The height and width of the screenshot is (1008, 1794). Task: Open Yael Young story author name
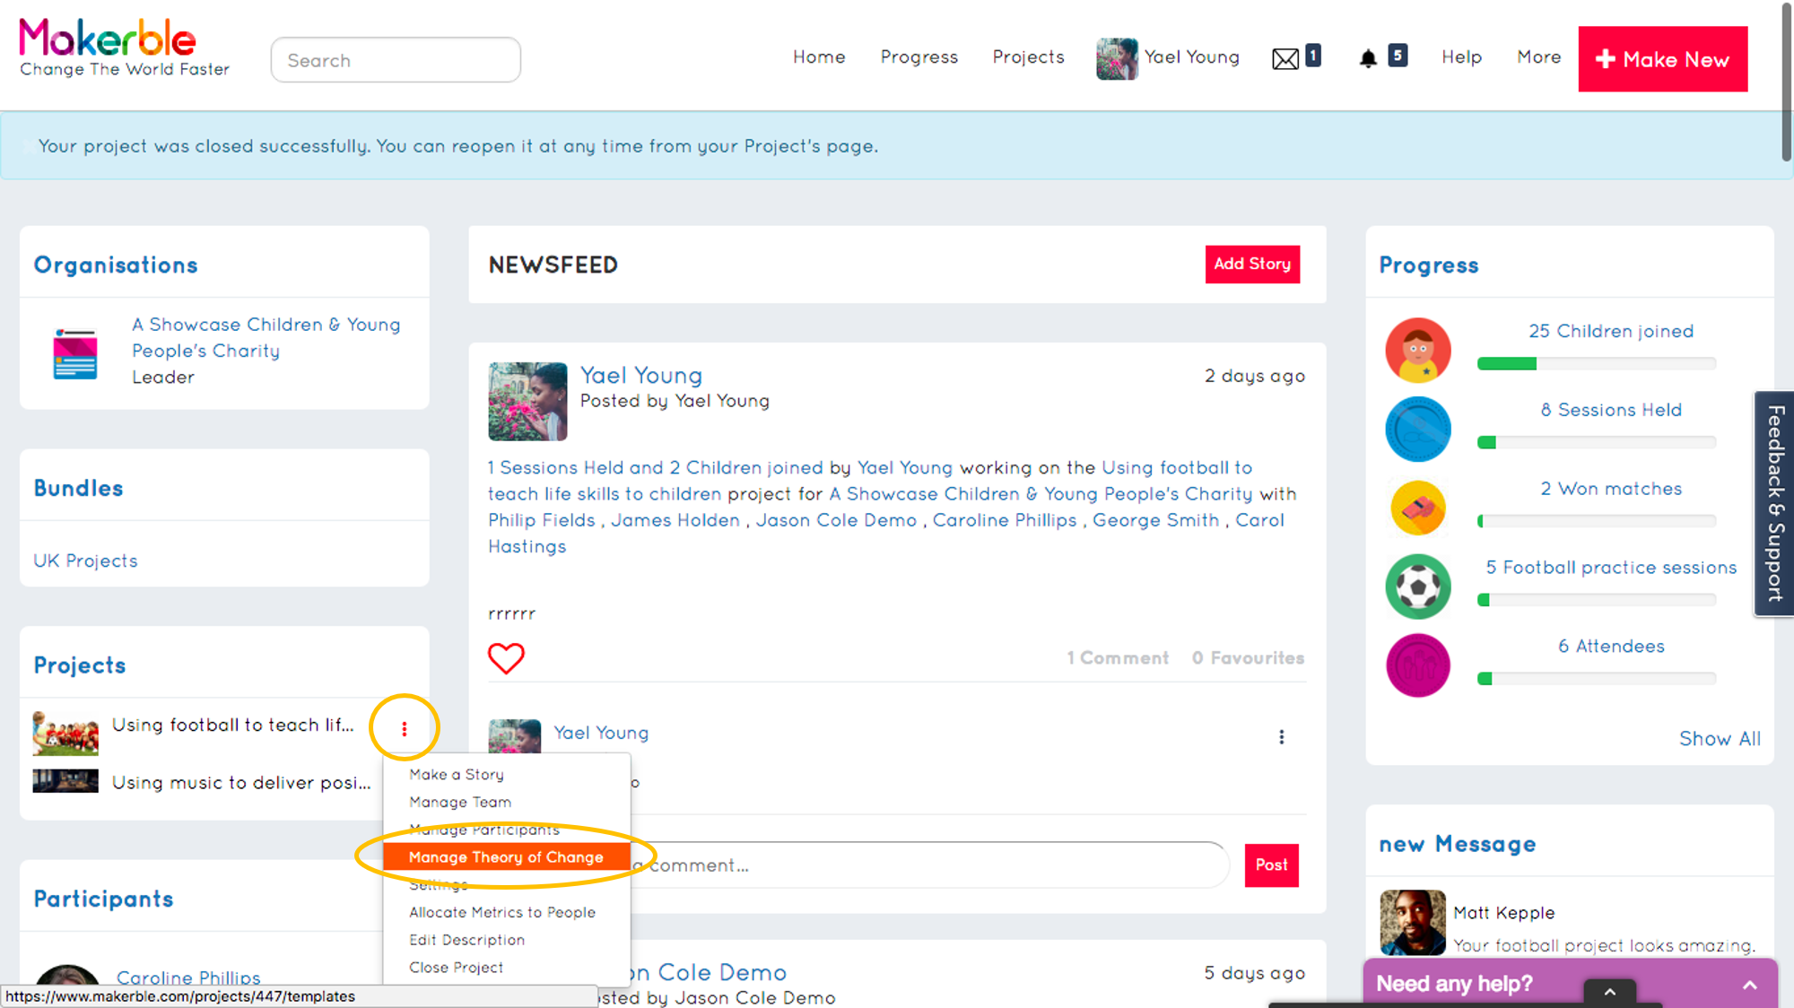(x=640, y=375)
